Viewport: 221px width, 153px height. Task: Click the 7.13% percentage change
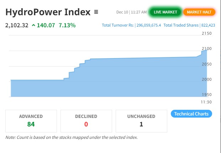(67, 25)
